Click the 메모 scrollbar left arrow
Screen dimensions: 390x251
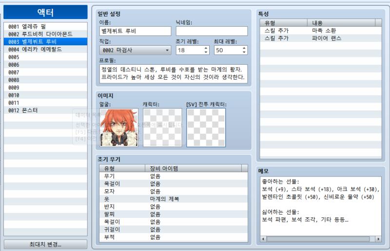point(263,239)
